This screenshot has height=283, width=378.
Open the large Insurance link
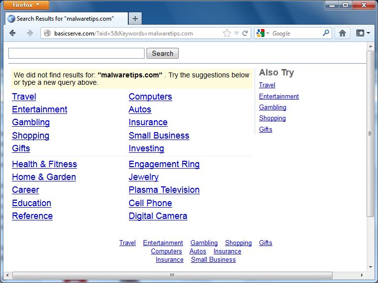148,122
